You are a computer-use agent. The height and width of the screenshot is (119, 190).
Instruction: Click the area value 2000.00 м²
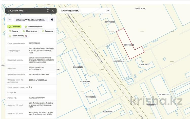point(38,80)
